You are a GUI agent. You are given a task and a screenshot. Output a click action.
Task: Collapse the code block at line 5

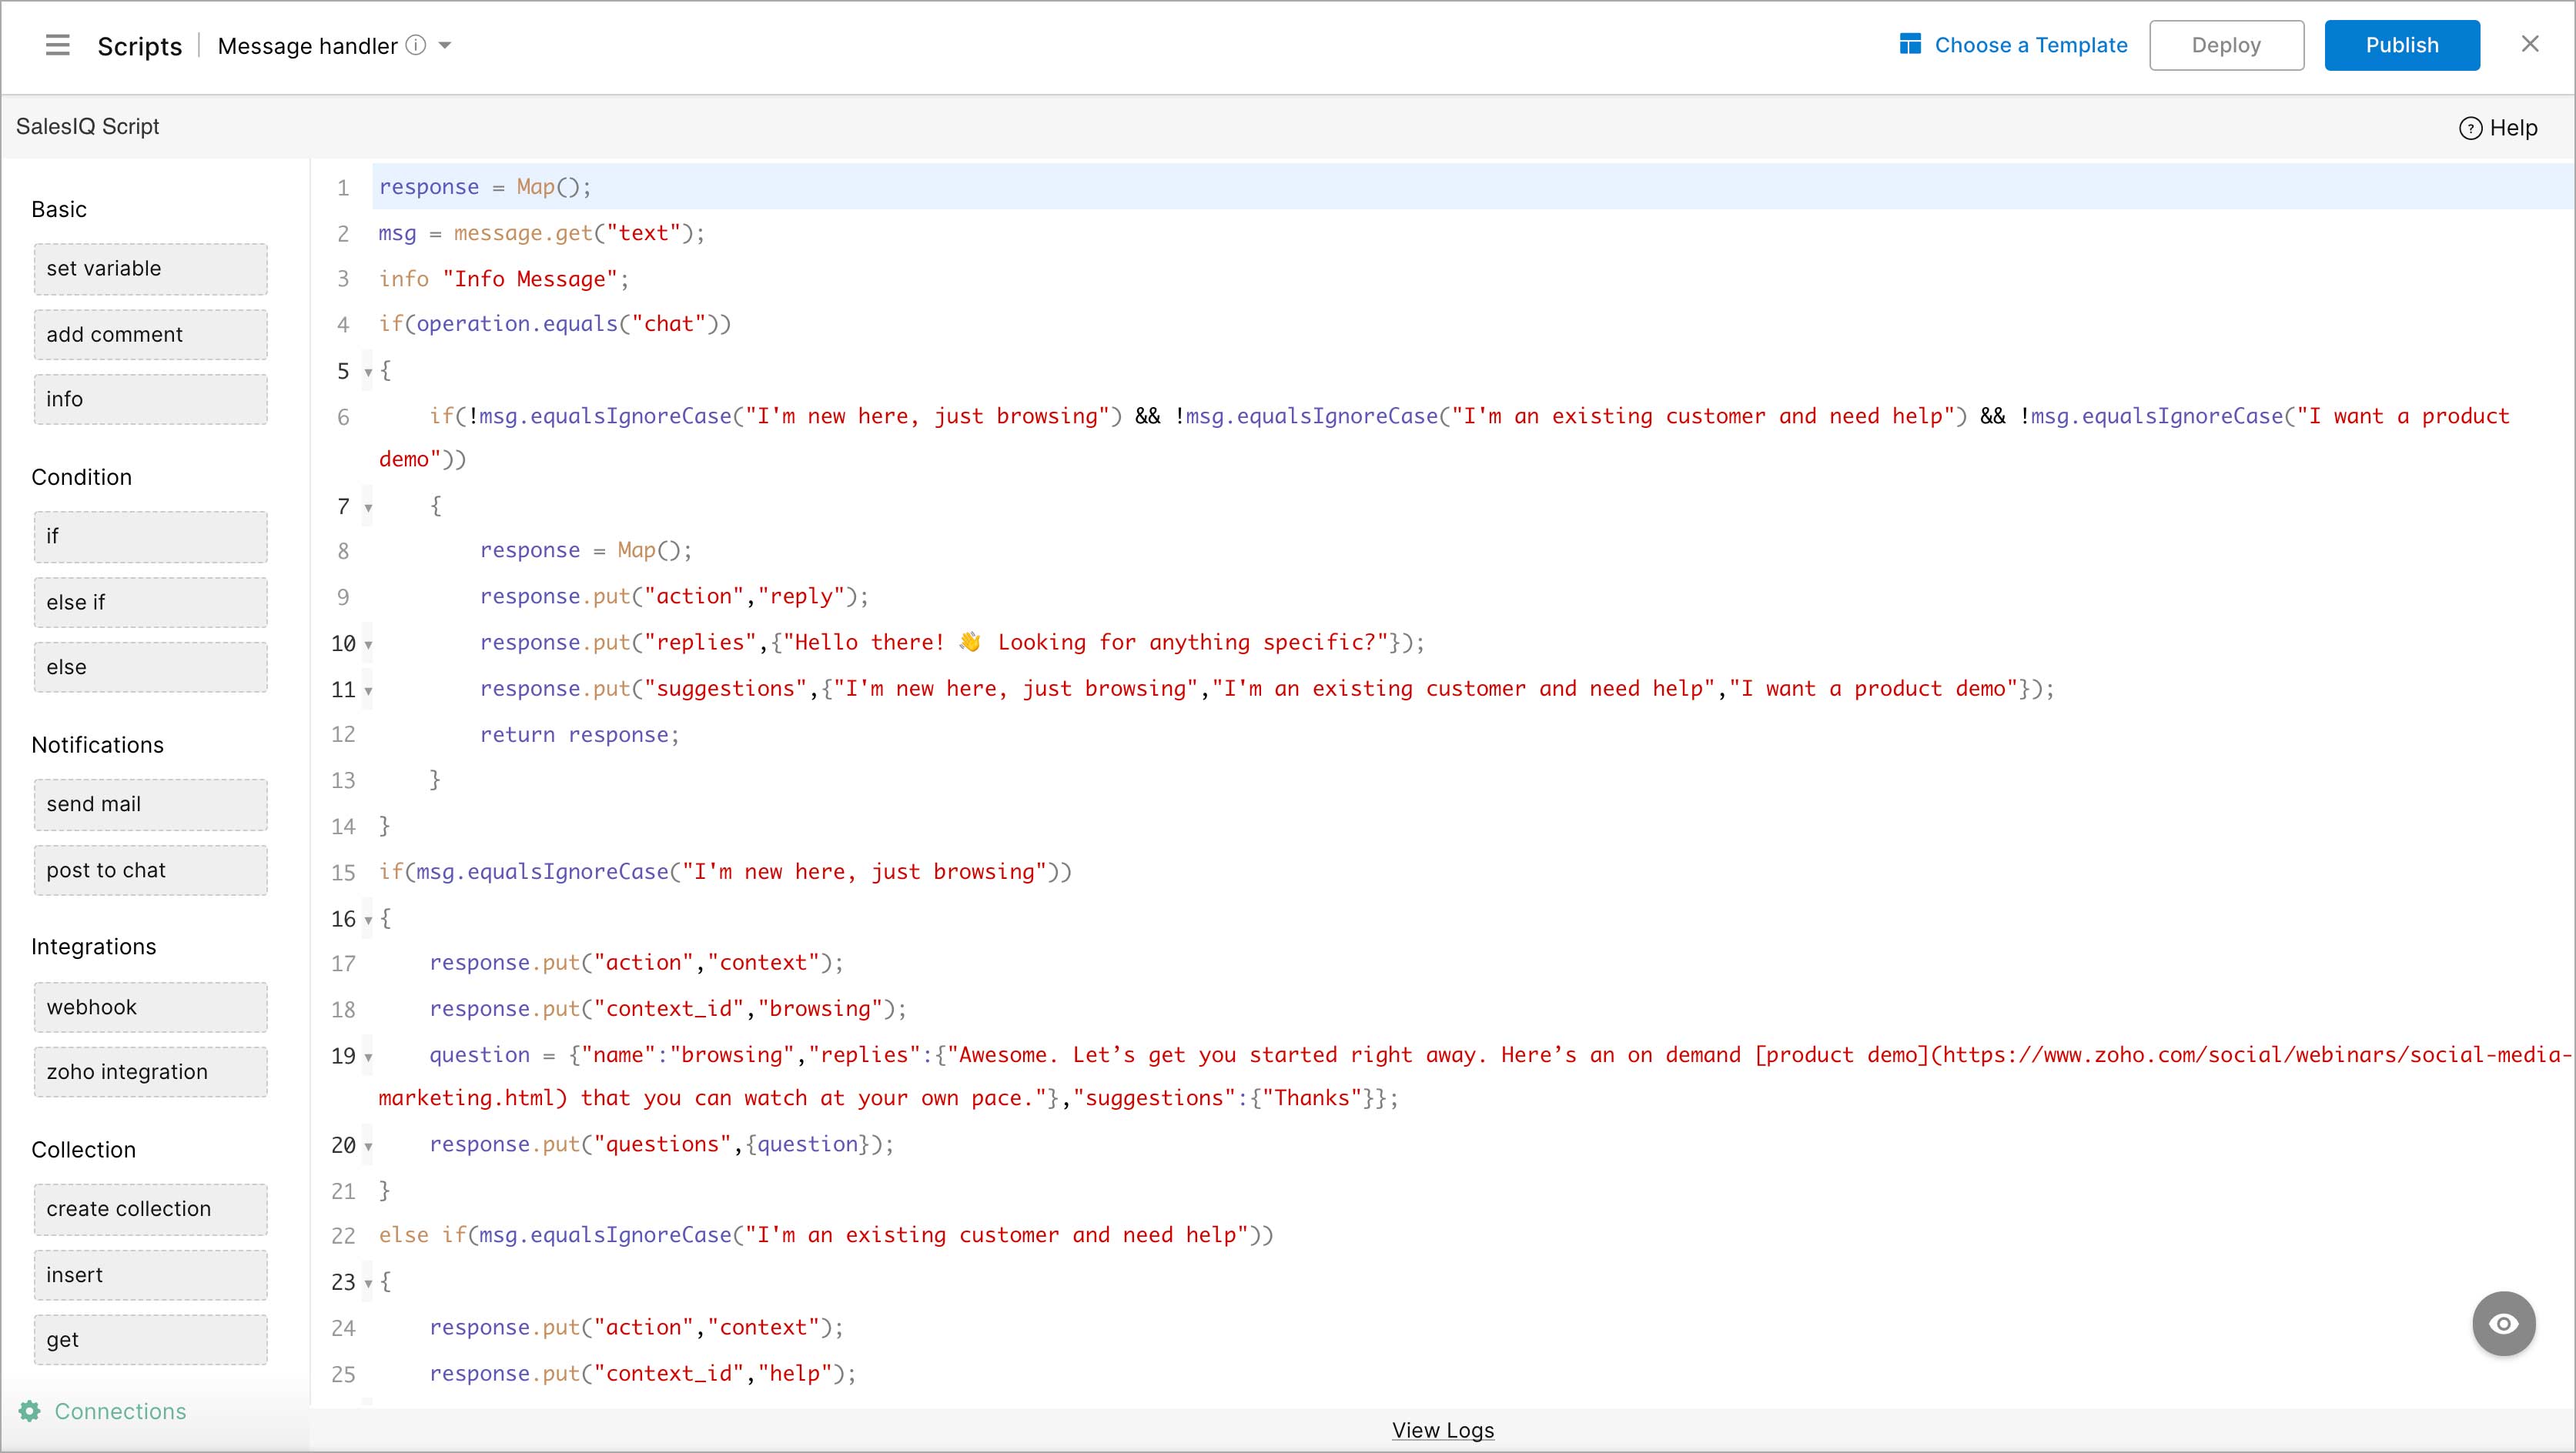[x=368, y=372]
